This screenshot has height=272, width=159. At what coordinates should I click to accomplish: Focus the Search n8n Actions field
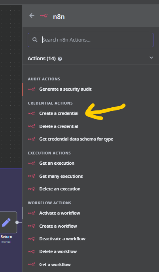click(x=91, y=40)
